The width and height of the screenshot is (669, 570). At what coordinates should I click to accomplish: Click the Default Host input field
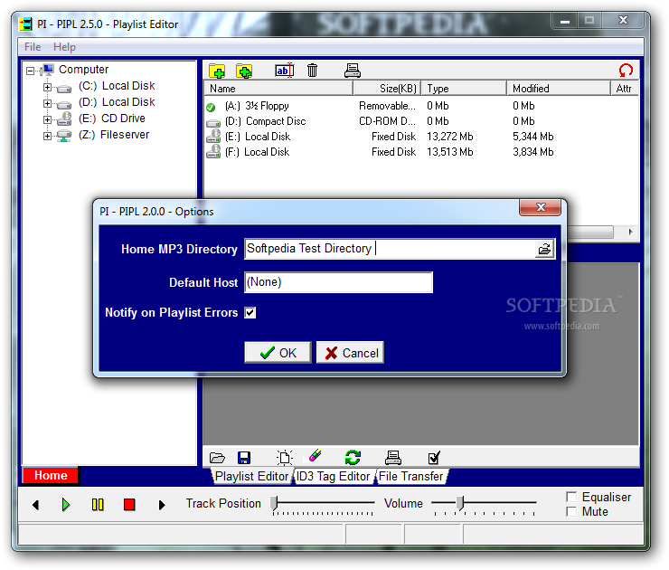coord(338,282)
